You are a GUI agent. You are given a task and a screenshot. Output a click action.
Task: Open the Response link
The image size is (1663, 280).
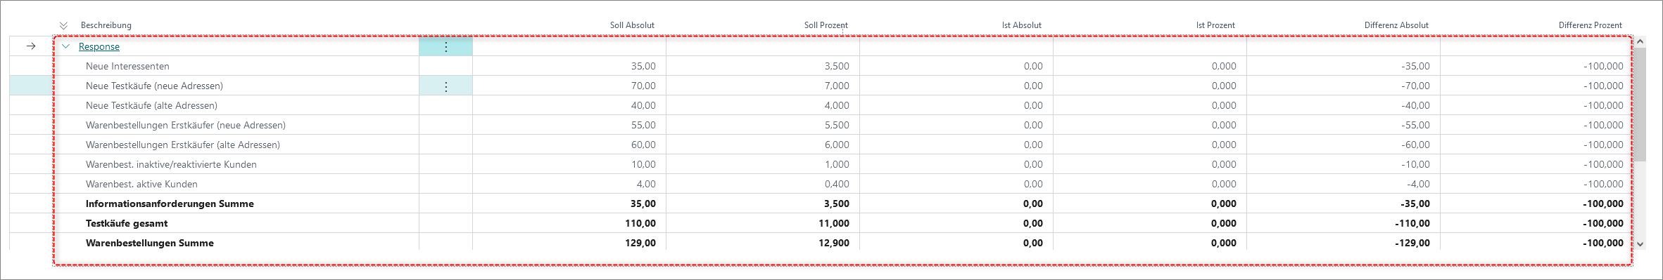tap(99, 46)
